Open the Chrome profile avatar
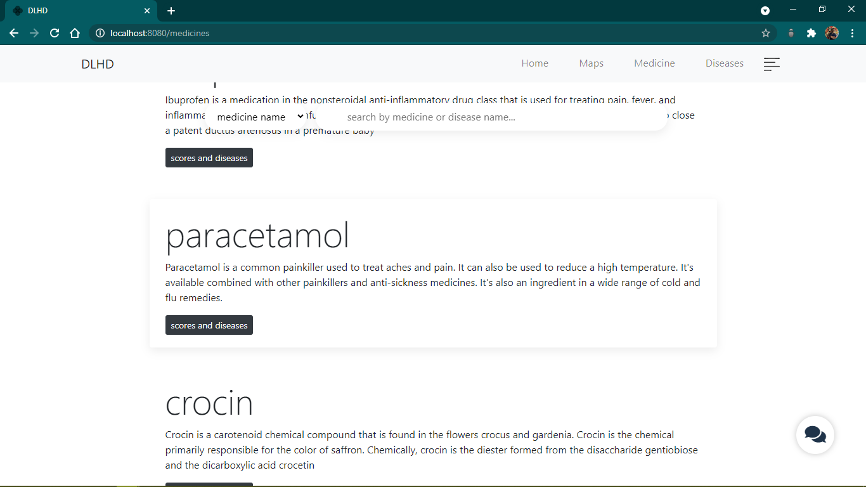Screen dimensions: 866x487 832,33
